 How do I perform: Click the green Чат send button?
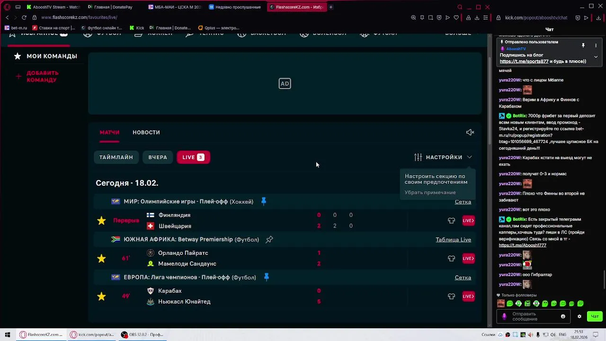point(595,316)
